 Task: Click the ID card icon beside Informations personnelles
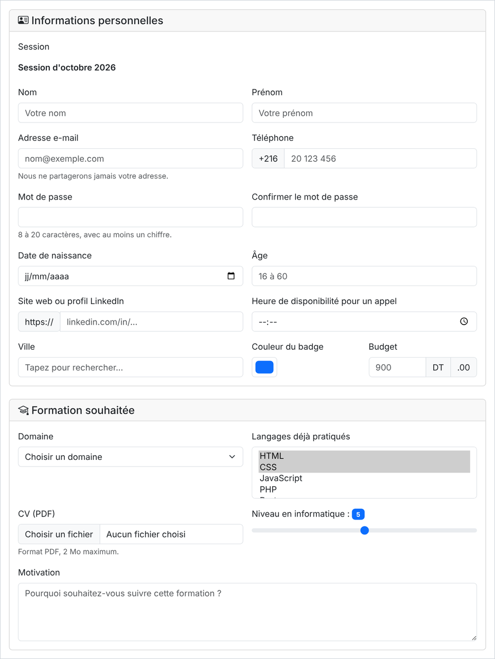point(23,21)
